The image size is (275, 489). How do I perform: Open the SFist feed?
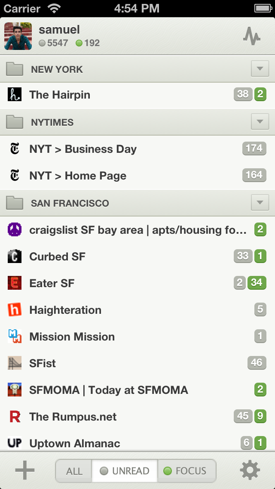pos(43,363)
